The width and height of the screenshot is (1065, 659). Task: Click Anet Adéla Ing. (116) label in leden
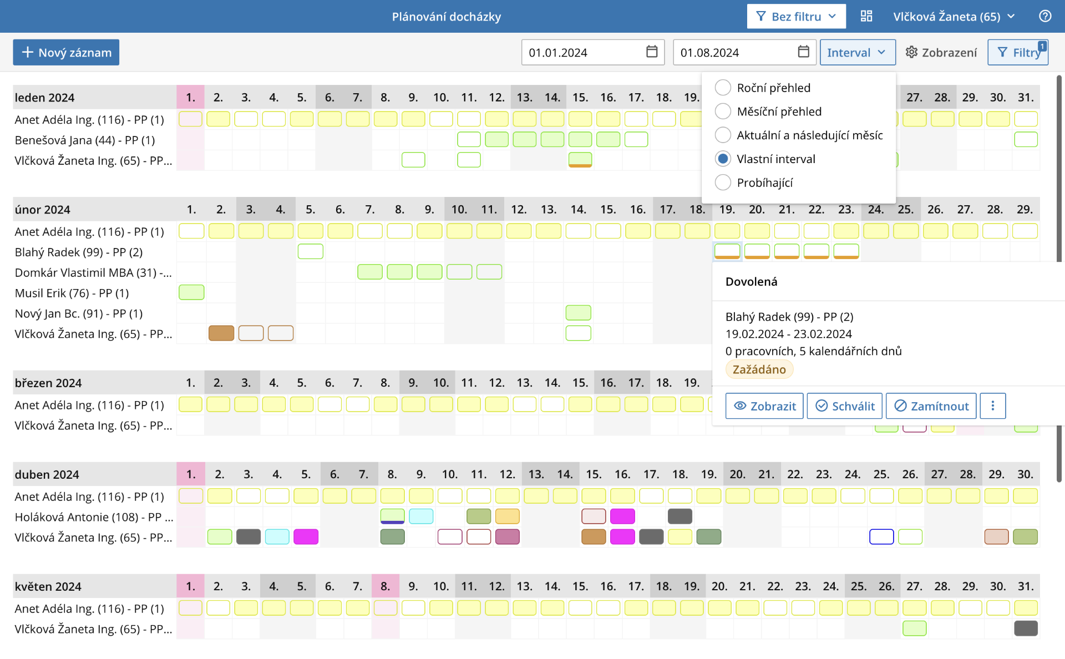click(89, 120)
